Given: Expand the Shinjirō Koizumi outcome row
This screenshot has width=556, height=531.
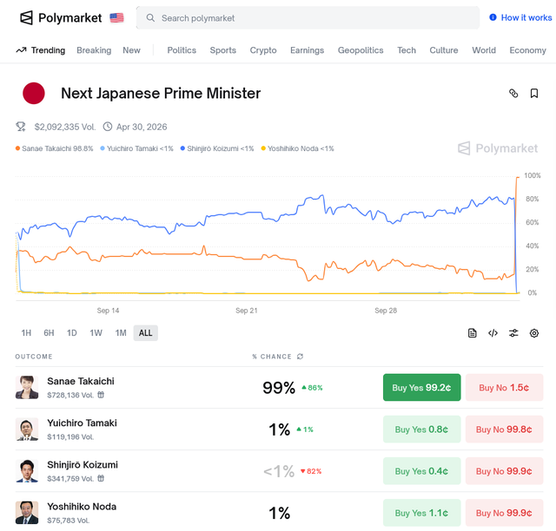Looking at the screenshot, I should point(130,471).
